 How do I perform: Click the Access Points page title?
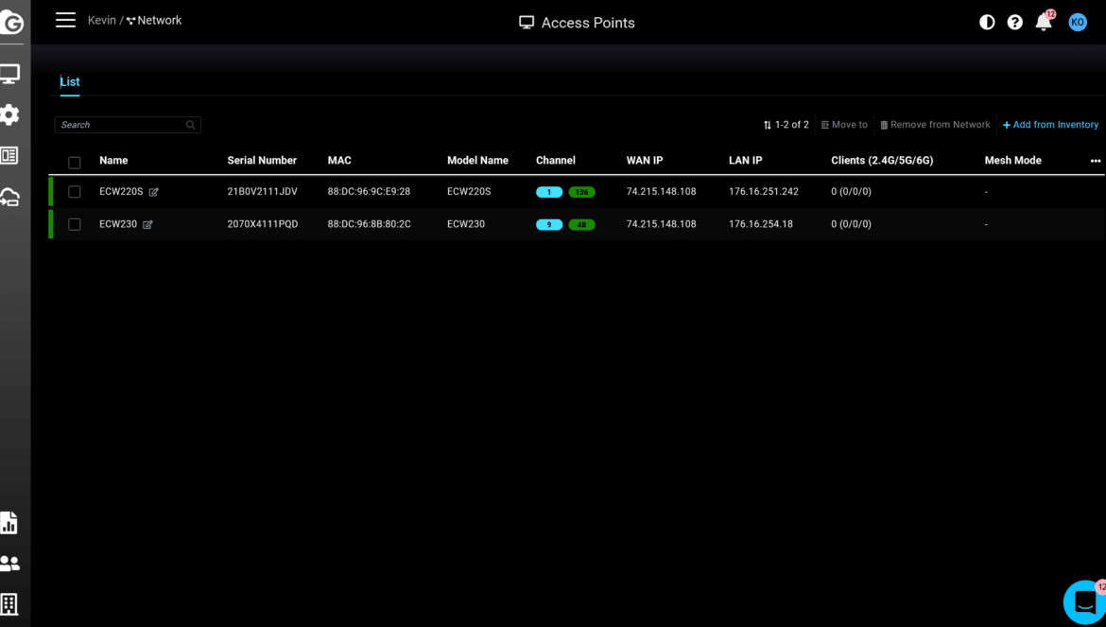point(588,24)
